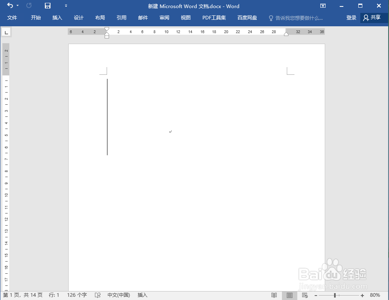Click the 80% zoom level
This screenshot has width=389, height=300.
(375, 295)
